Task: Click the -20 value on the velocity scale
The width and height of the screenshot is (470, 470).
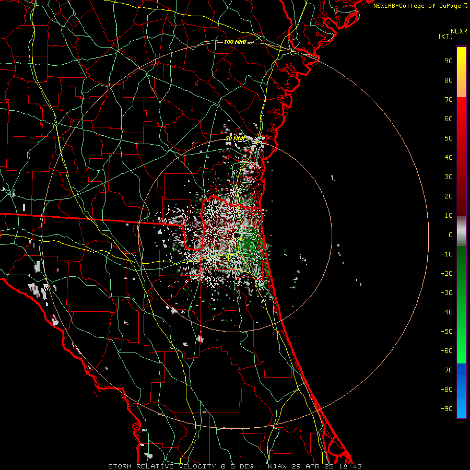Action: pos(446,274)
